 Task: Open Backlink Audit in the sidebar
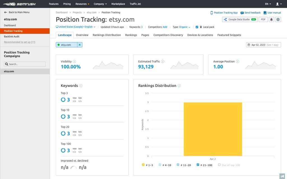coord(12,37)
